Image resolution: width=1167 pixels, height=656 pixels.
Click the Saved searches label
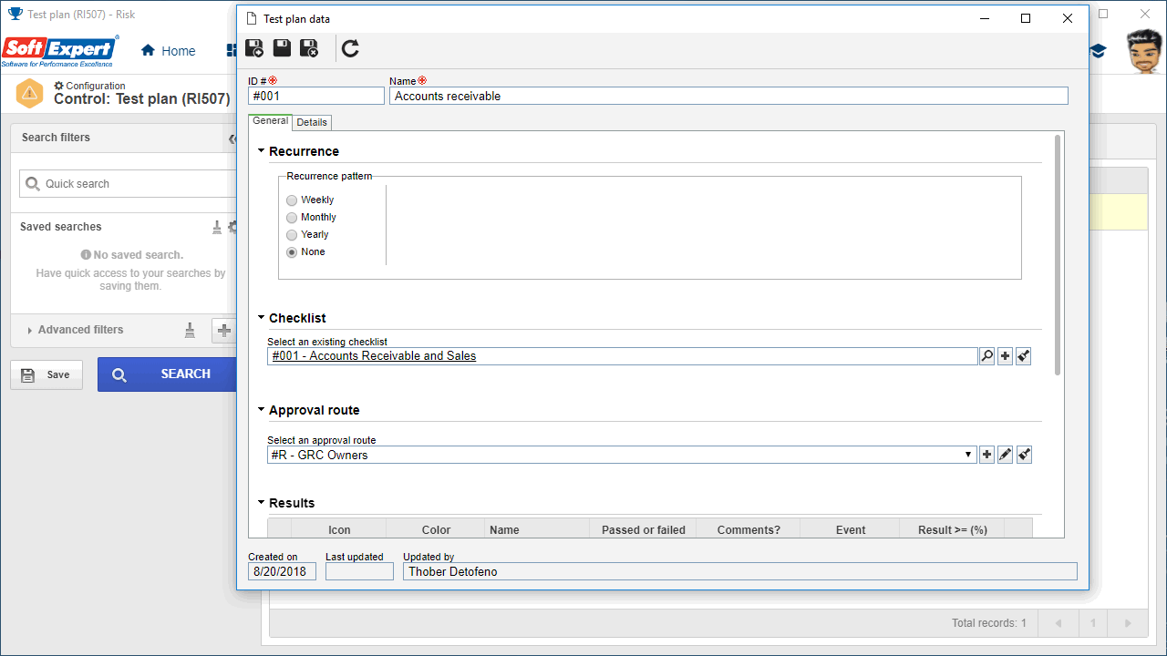pos(61,227)
